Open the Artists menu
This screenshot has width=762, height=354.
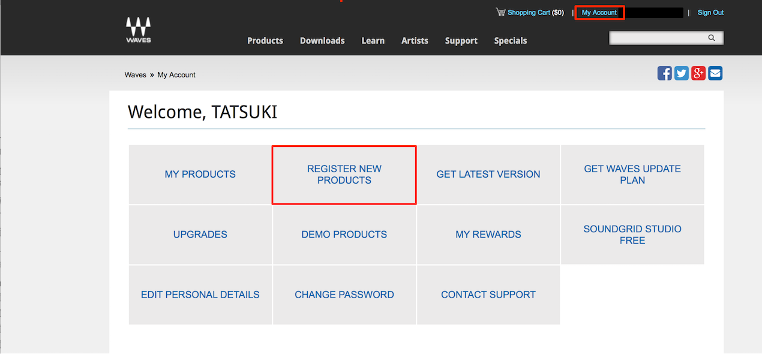(x=415, y=41)
